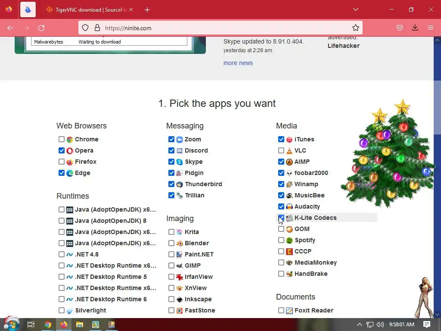Reload the current page
This screenshot has width=441, height=331.
[x=41, y=28]
